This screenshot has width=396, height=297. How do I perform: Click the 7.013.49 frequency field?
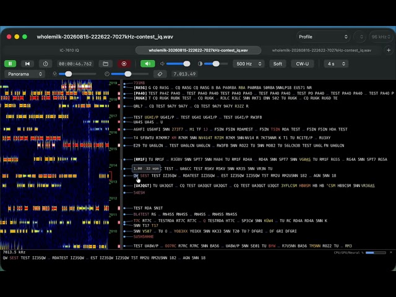click(x=184, y=74)
